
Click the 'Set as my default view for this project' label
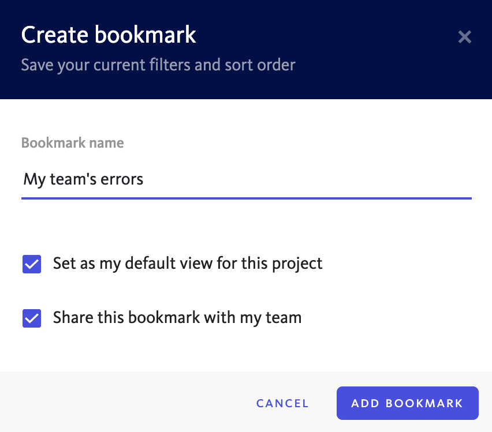pyautogui.click(x=187, y=264)
